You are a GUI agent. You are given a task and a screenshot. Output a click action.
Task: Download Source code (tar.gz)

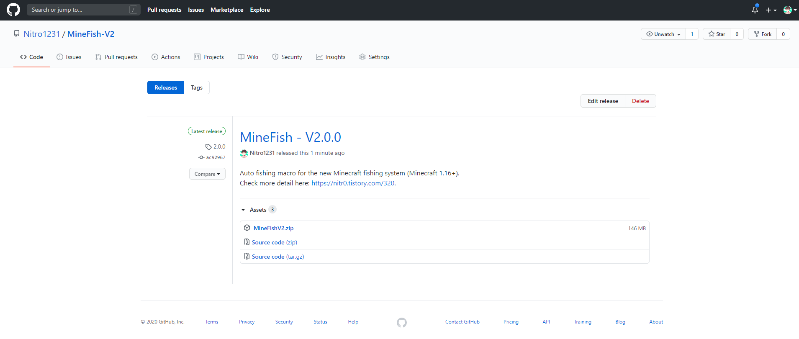(278, 257)
